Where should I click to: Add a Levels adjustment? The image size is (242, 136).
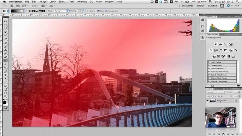221,44
